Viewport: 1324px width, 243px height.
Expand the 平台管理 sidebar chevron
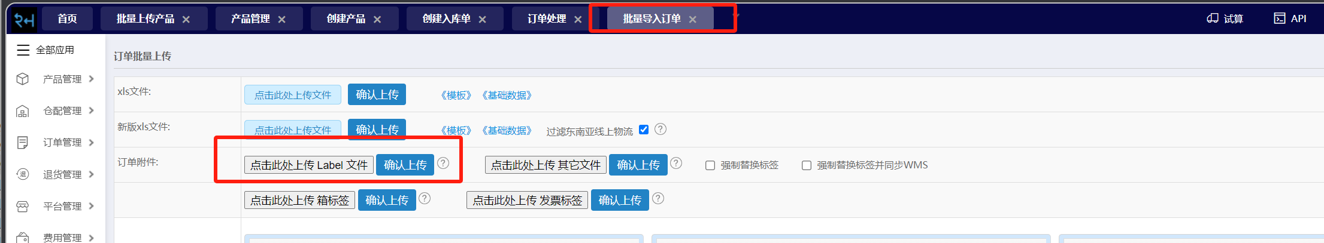coord(92,206)
